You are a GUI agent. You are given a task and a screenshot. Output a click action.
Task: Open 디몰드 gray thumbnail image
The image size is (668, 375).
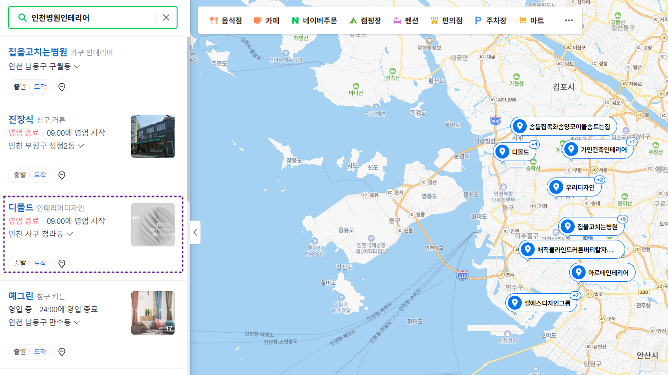tap(153, 224)
